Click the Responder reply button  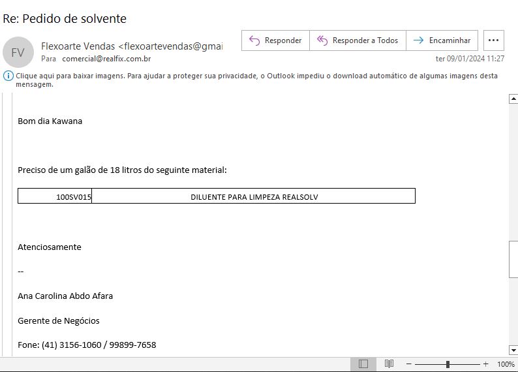point(275,40)
